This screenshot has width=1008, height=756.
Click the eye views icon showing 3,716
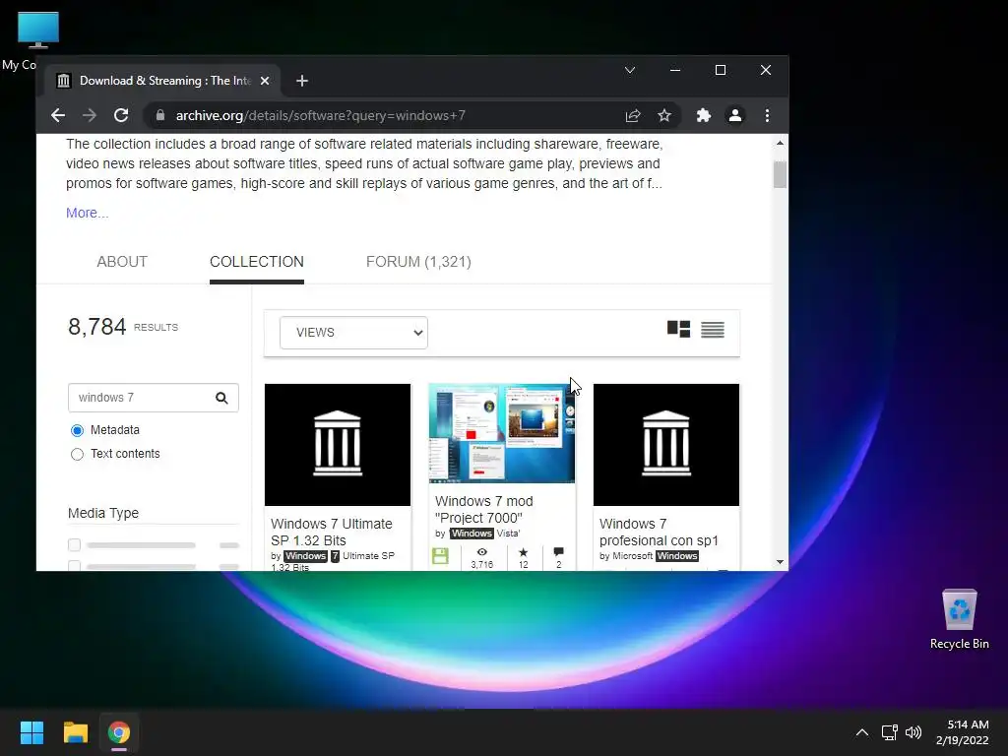pyautogui.click(x=482, y=551)
